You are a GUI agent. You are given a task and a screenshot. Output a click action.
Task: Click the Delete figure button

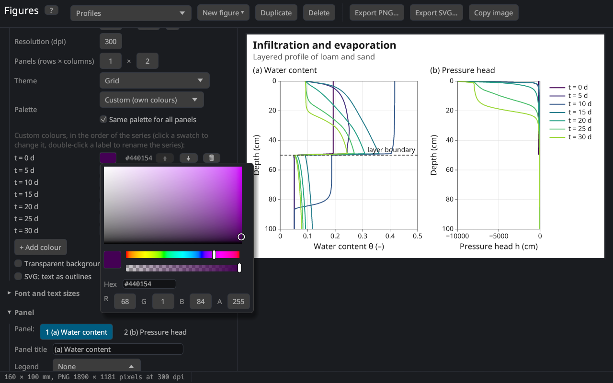click(x=319, y=13)
